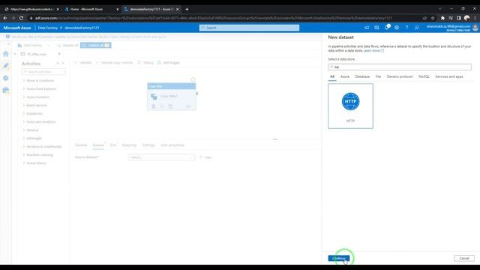The height and width of the screenshot is (270, 480).
Task: Open the Home icon in left sidebar
Action: pos(6,54)
